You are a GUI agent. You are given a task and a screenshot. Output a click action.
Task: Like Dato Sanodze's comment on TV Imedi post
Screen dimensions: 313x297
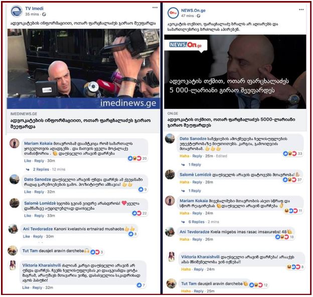[x=28, y=192]
